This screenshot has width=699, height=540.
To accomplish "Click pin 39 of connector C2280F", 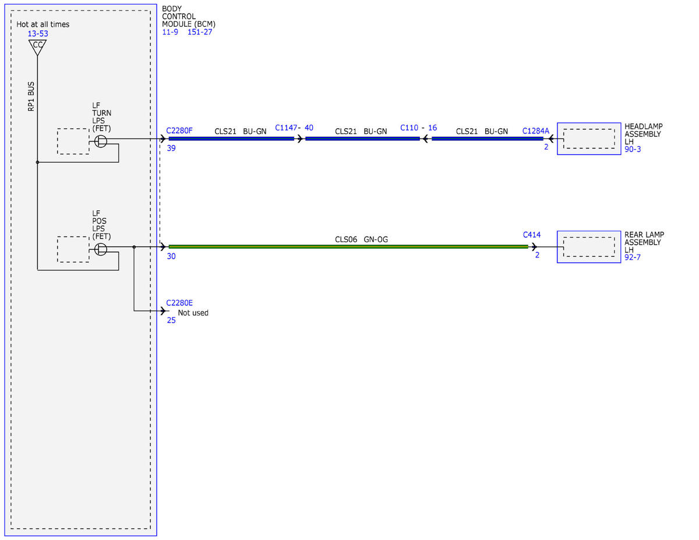I will point(171,148).
